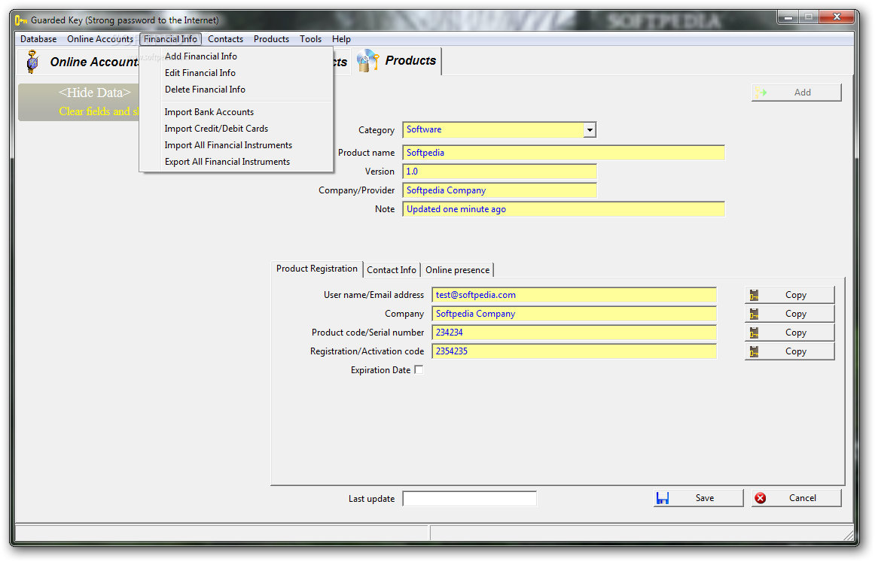Select Import All Financial Instruments
Image resolution: width=875 pixels, height=562 pixels.
236,145
